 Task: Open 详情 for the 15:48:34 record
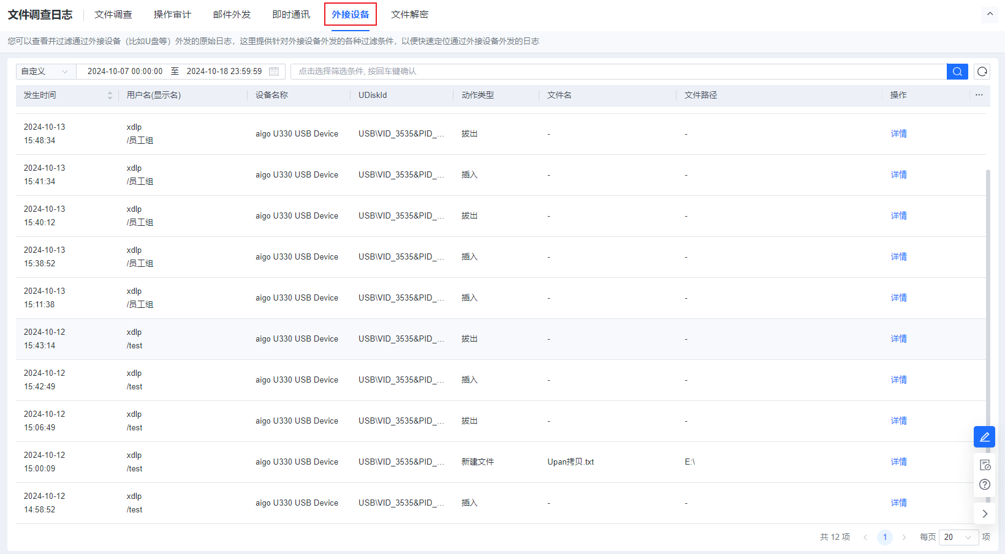point(898,134)
